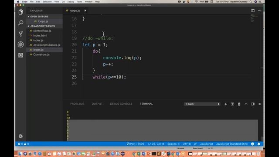279x157 pixels.
Task: Click errors and warnings count in status bar
Action: pos(23,144)
